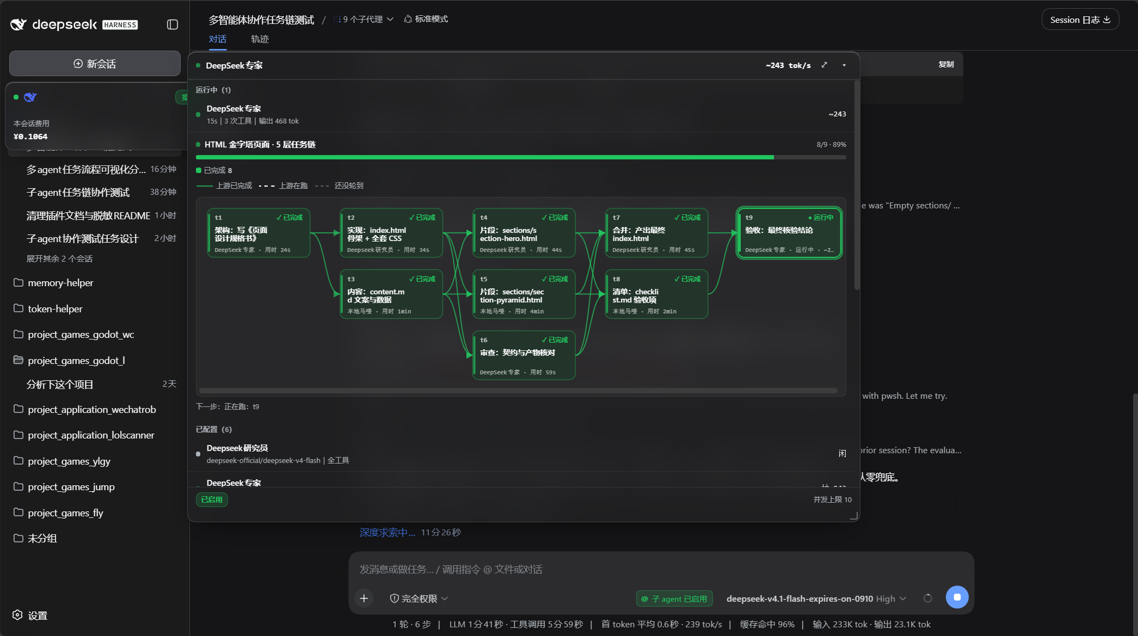Screen dimensions: 1138x636
Task: Click the 闲 idle badge of Deepseek研究员
Action: coord(842,454)
